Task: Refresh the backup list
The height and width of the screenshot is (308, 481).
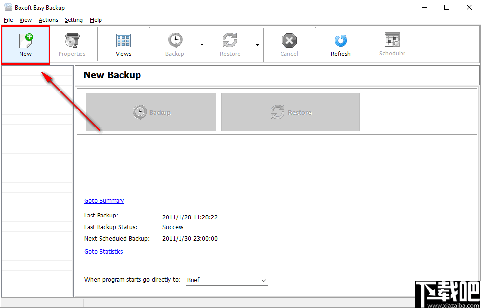Action: (340, 44)
